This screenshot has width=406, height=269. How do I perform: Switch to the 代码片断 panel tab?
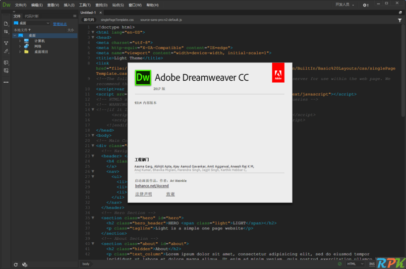[32, 16]
